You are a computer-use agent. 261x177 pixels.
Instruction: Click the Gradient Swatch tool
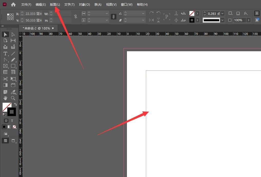[5, 85]
